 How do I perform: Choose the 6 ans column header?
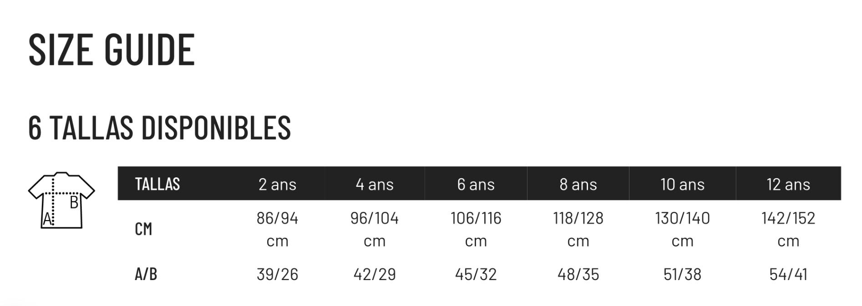pos(476,184)
